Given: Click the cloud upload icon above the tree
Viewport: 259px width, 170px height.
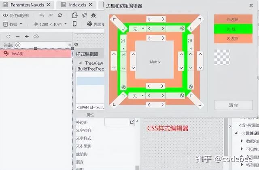Looking at the screenshot, I should click(x=36, y=36).
